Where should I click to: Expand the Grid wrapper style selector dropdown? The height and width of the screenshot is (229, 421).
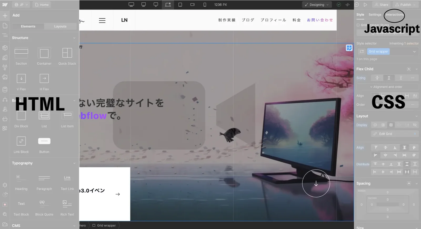tap(414, 52)
